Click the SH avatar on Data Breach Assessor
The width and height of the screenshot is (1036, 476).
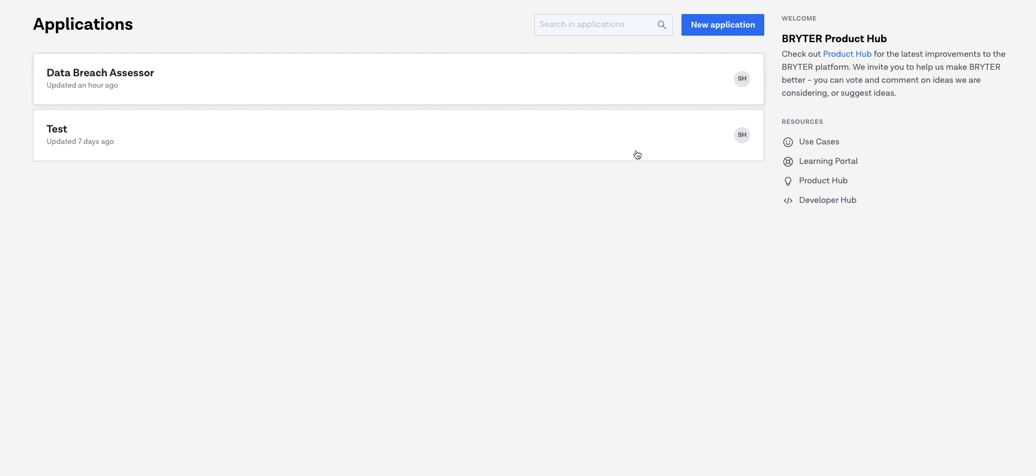pos(742,79)
